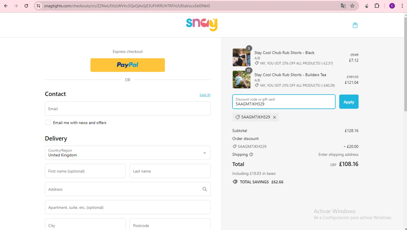Click Stay Cool Chub Rub Shorts - Builders Tea title
This screenshot has height=230, width=407.
[x=290, y=75]
